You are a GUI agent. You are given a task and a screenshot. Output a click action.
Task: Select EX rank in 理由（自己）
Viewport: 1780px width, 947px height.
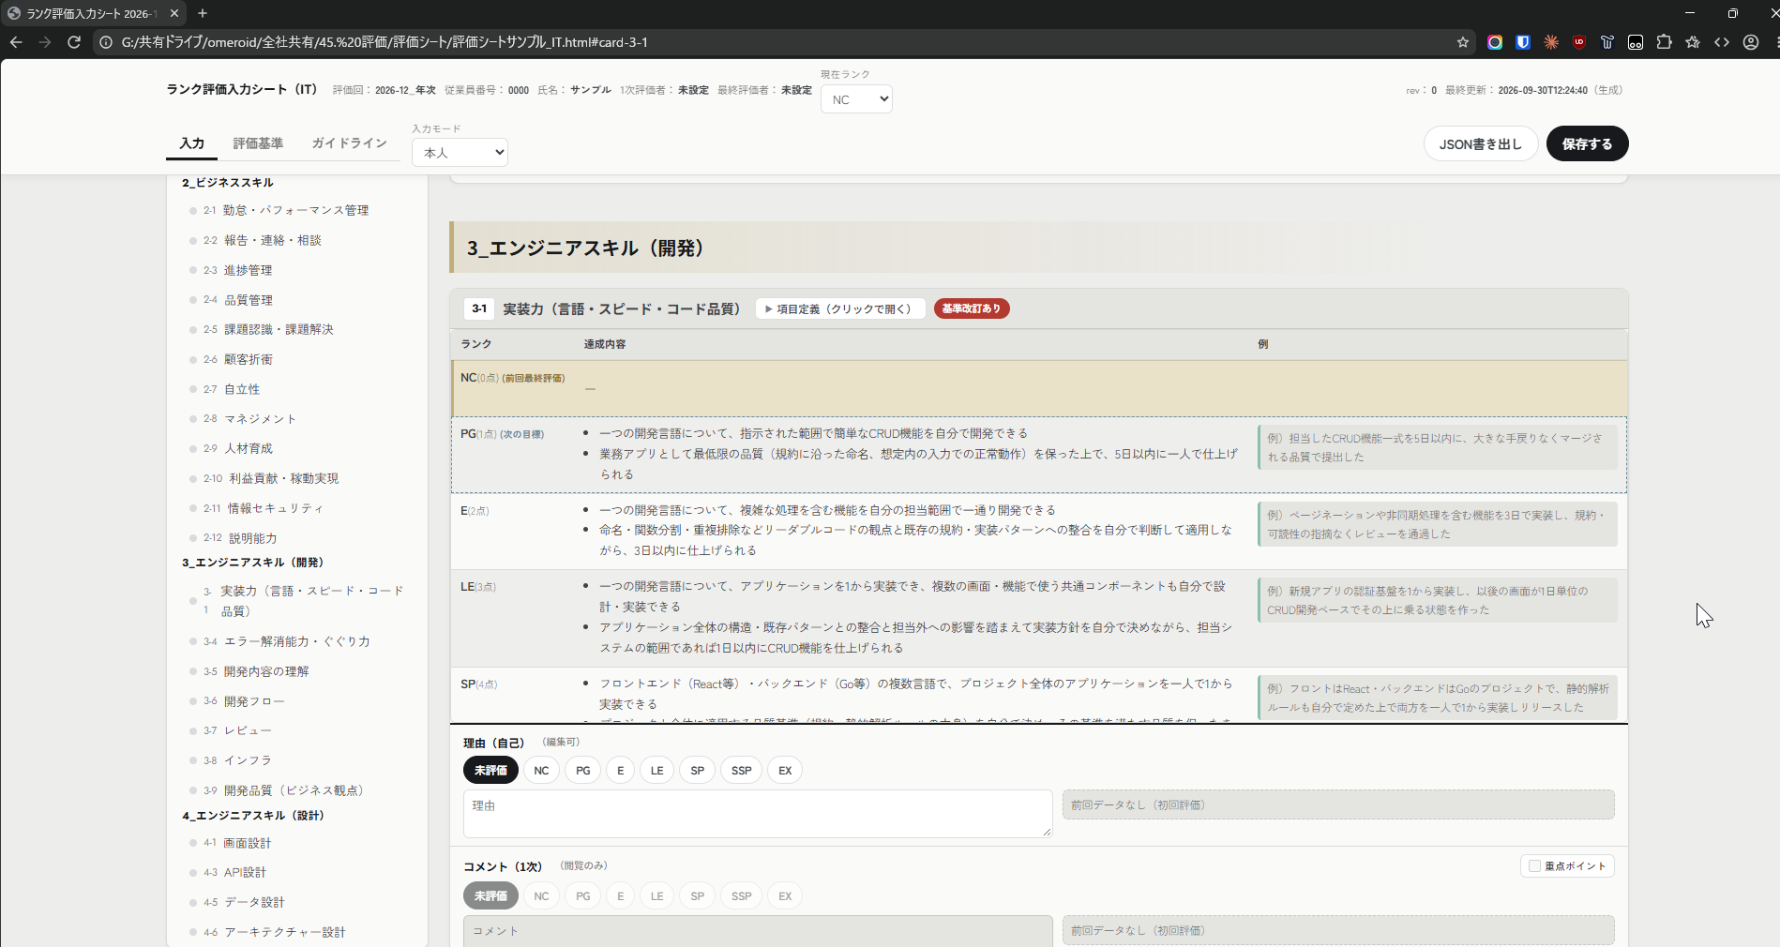[x=785, y=771]
